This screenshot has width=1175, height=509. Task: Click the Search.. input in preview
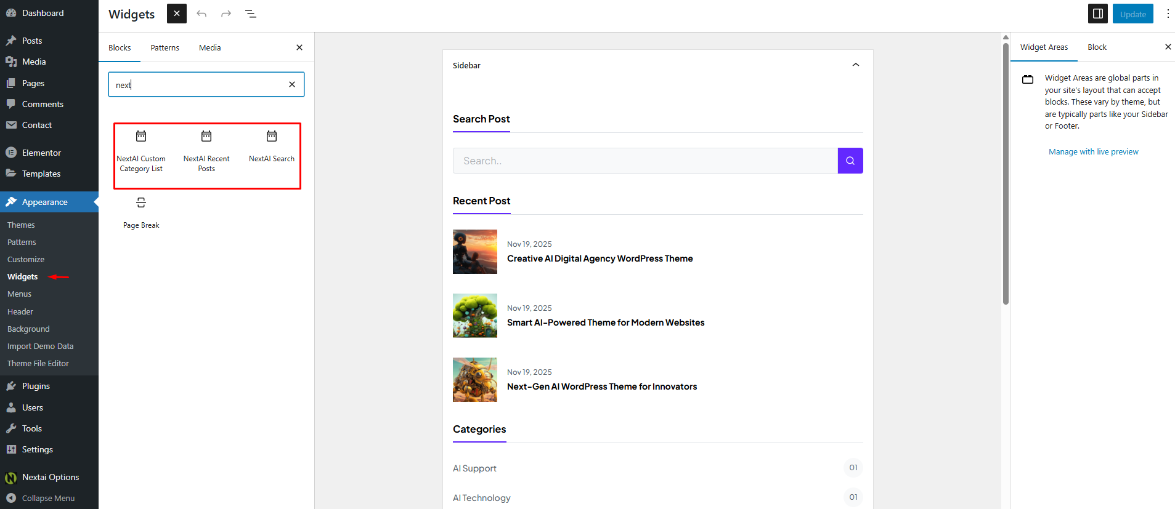click(644, 161)
